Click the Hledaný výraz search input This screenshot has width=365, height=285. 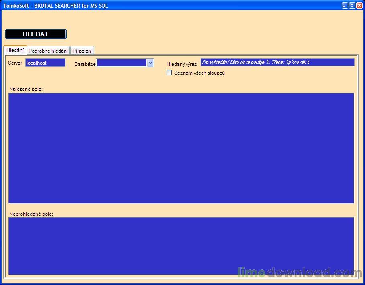277,62
